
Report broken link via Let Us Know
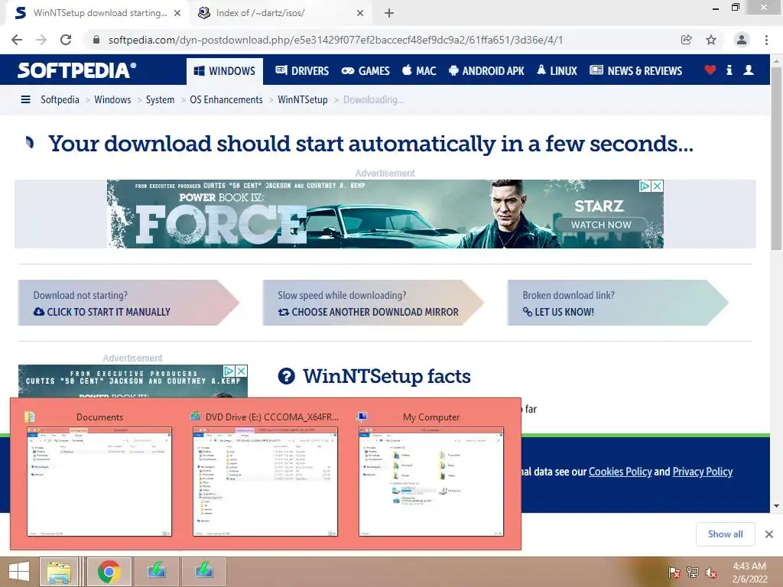558,312
